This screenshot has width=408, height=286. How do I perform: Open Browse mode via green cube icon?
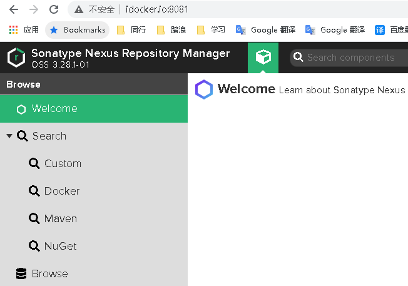click(263, 58)
